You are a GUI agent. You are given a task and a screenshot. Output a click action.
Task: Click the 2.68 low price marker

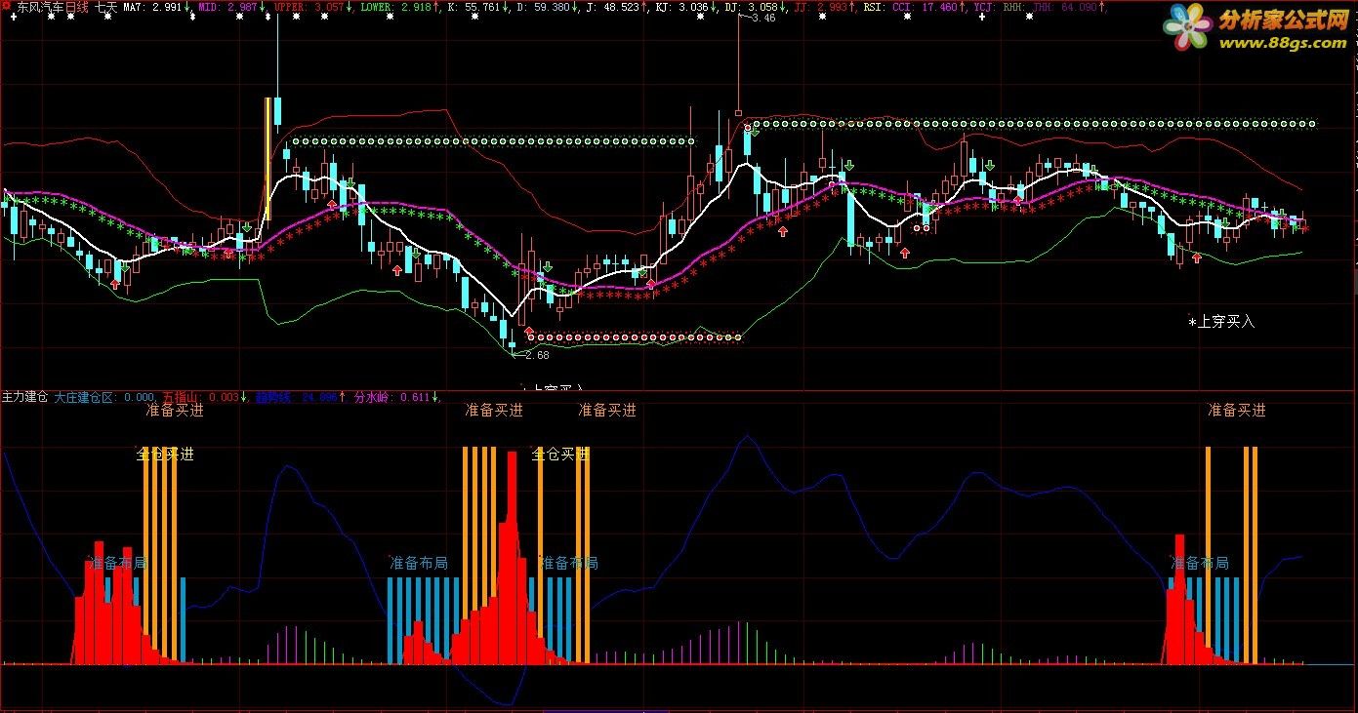click(x=537, y=355)
